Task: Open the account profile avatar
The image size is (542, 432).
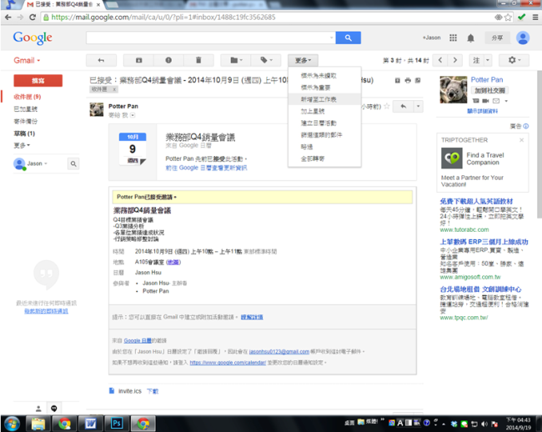Action: pyautogui.click(x=523, y=38)
